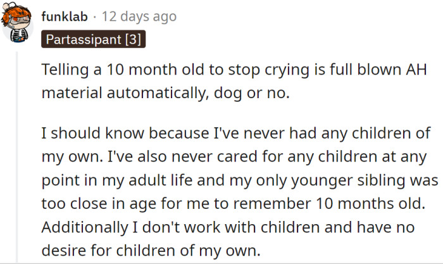Image resolution: width=443 pixels, height=264 pixels.
Task: Click the line "too close in age"
Action: click(234, 204)
